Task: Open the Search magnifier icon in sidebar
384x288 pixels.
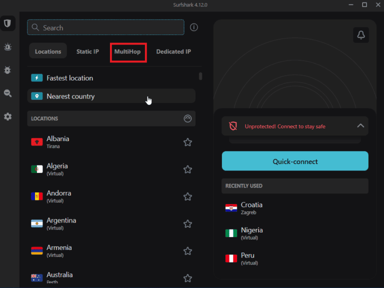Action: 7,93
